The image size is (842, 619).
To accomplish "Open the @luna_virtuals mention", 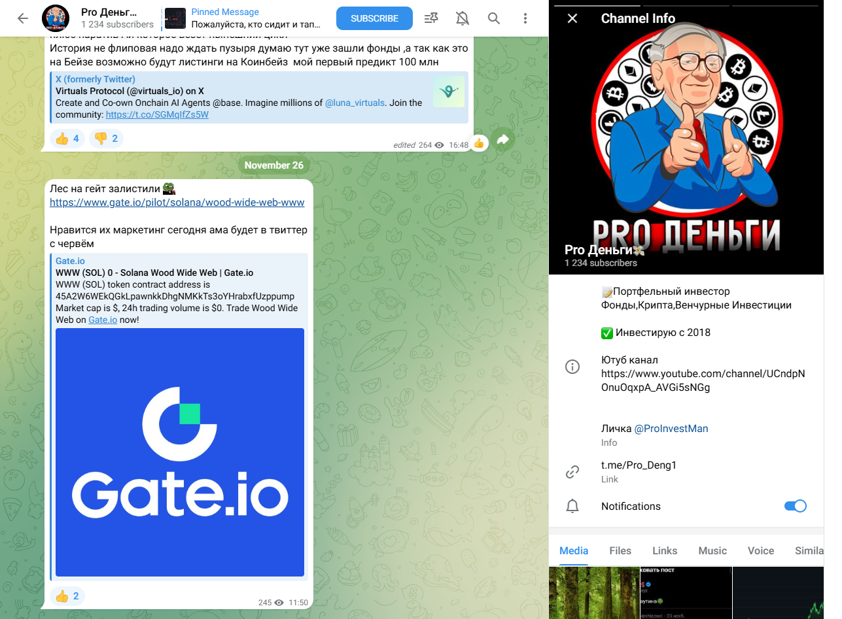I will point(355,103).
